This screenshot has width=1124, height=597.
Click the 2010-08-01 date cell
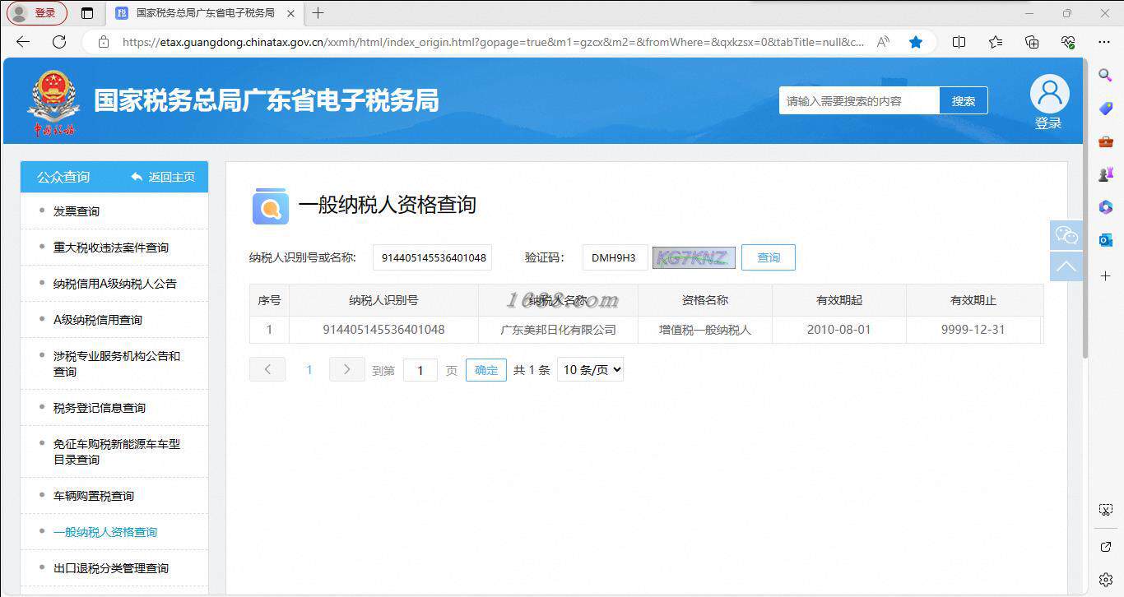839,330
